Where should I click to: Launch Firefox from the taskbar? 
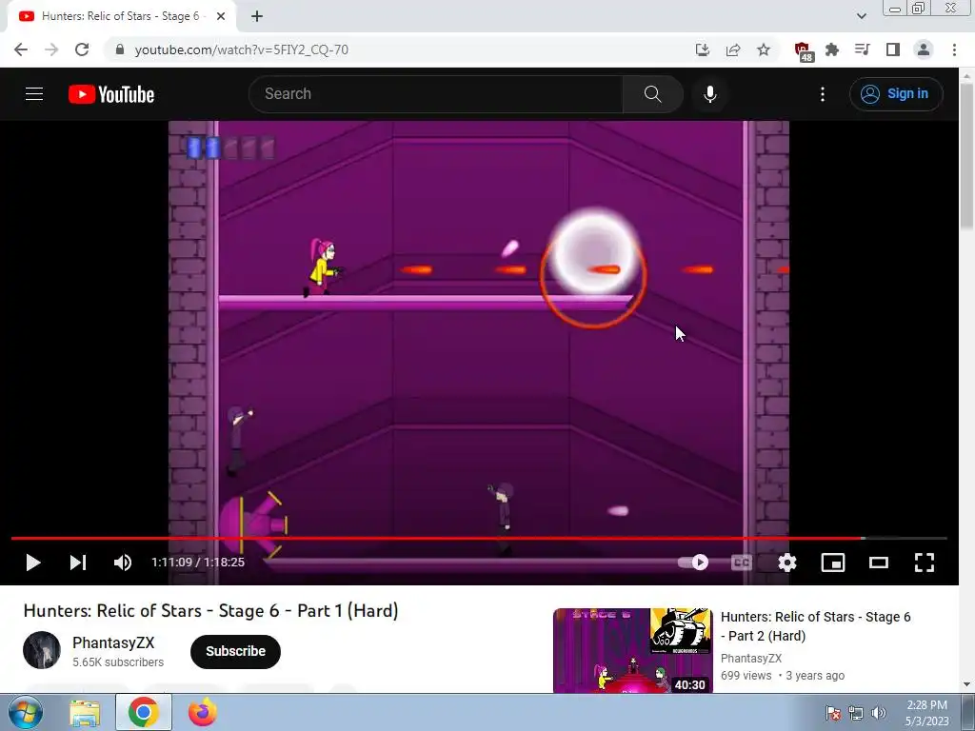point(202,712)
